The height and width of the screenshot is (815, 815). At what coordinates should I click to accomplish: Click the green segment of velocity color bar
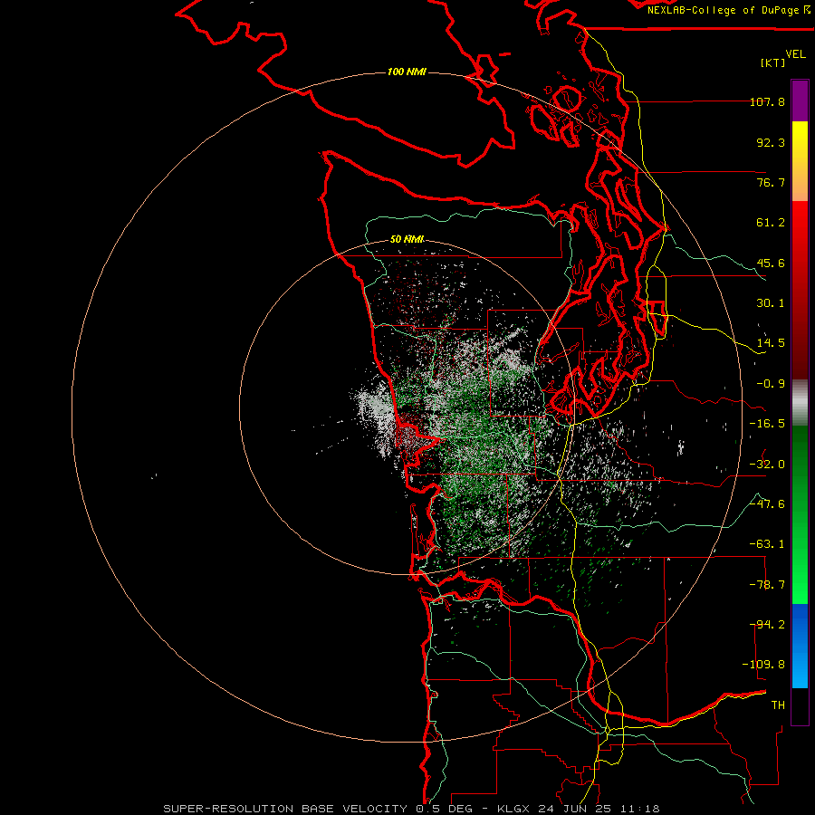[800, 514]
